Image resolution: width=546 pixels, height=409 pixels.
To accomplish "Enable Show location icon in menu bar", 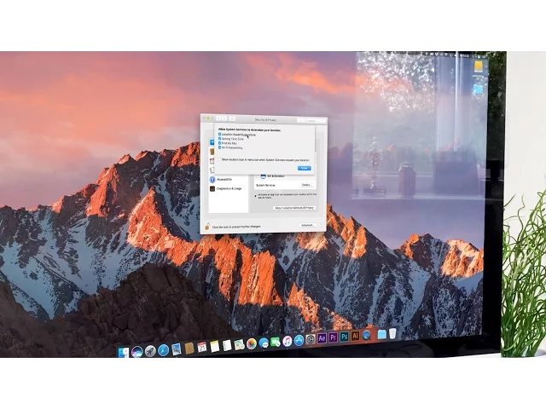I will (219, 158).
